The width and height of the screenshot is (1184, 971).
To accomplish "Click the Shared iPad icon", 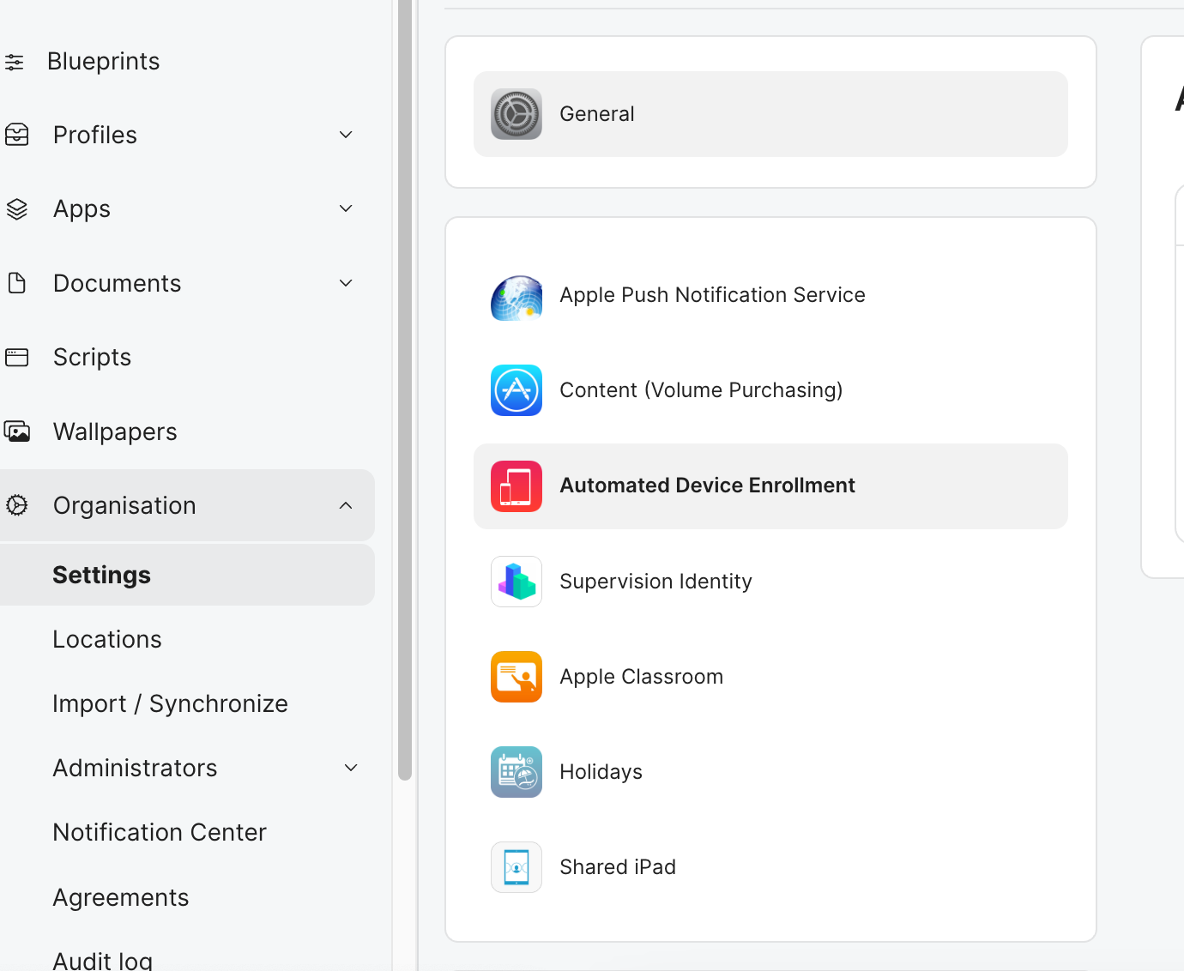I will [516, 867].
